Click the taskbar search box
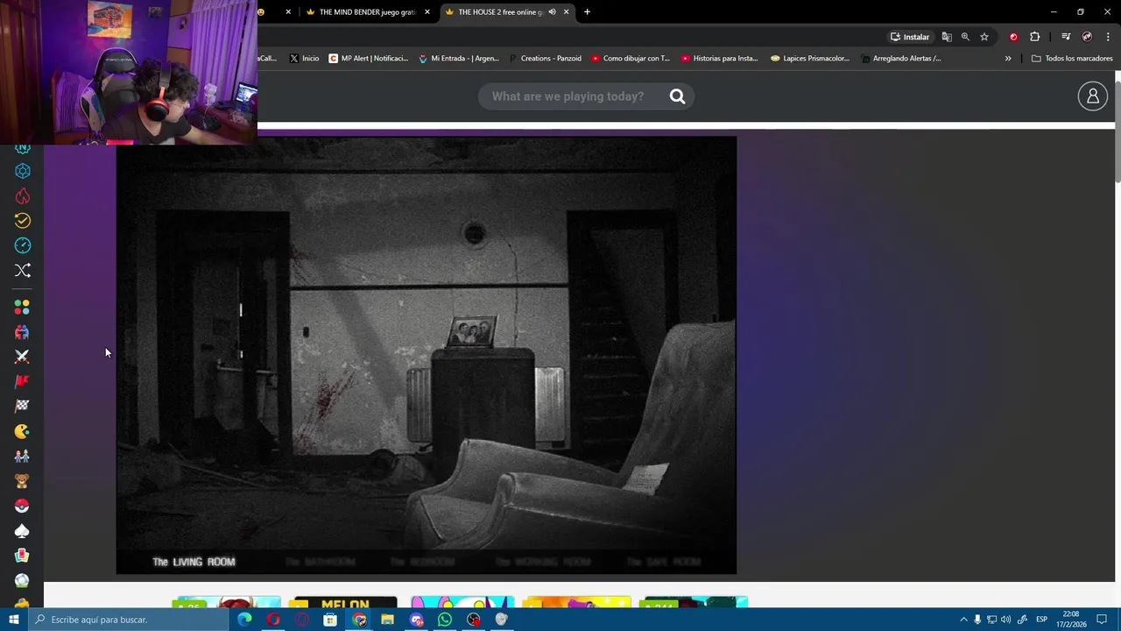1121x631 pixels. tap(128, 620)
